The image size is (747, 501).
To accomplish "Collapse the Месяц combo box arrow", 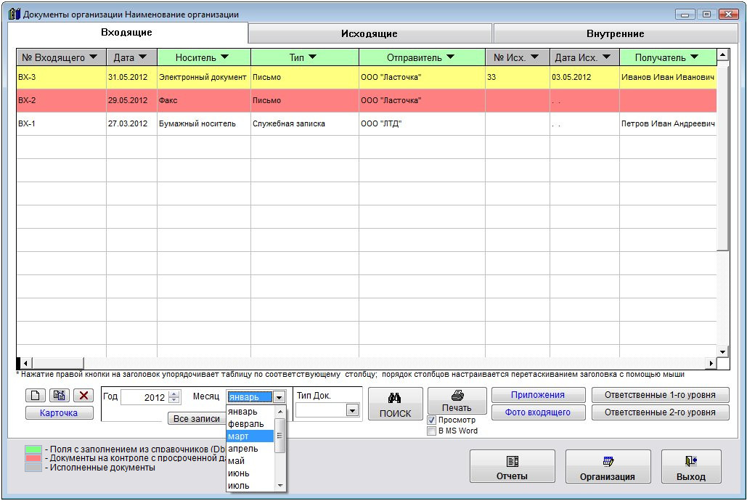I will coord(279,397).
